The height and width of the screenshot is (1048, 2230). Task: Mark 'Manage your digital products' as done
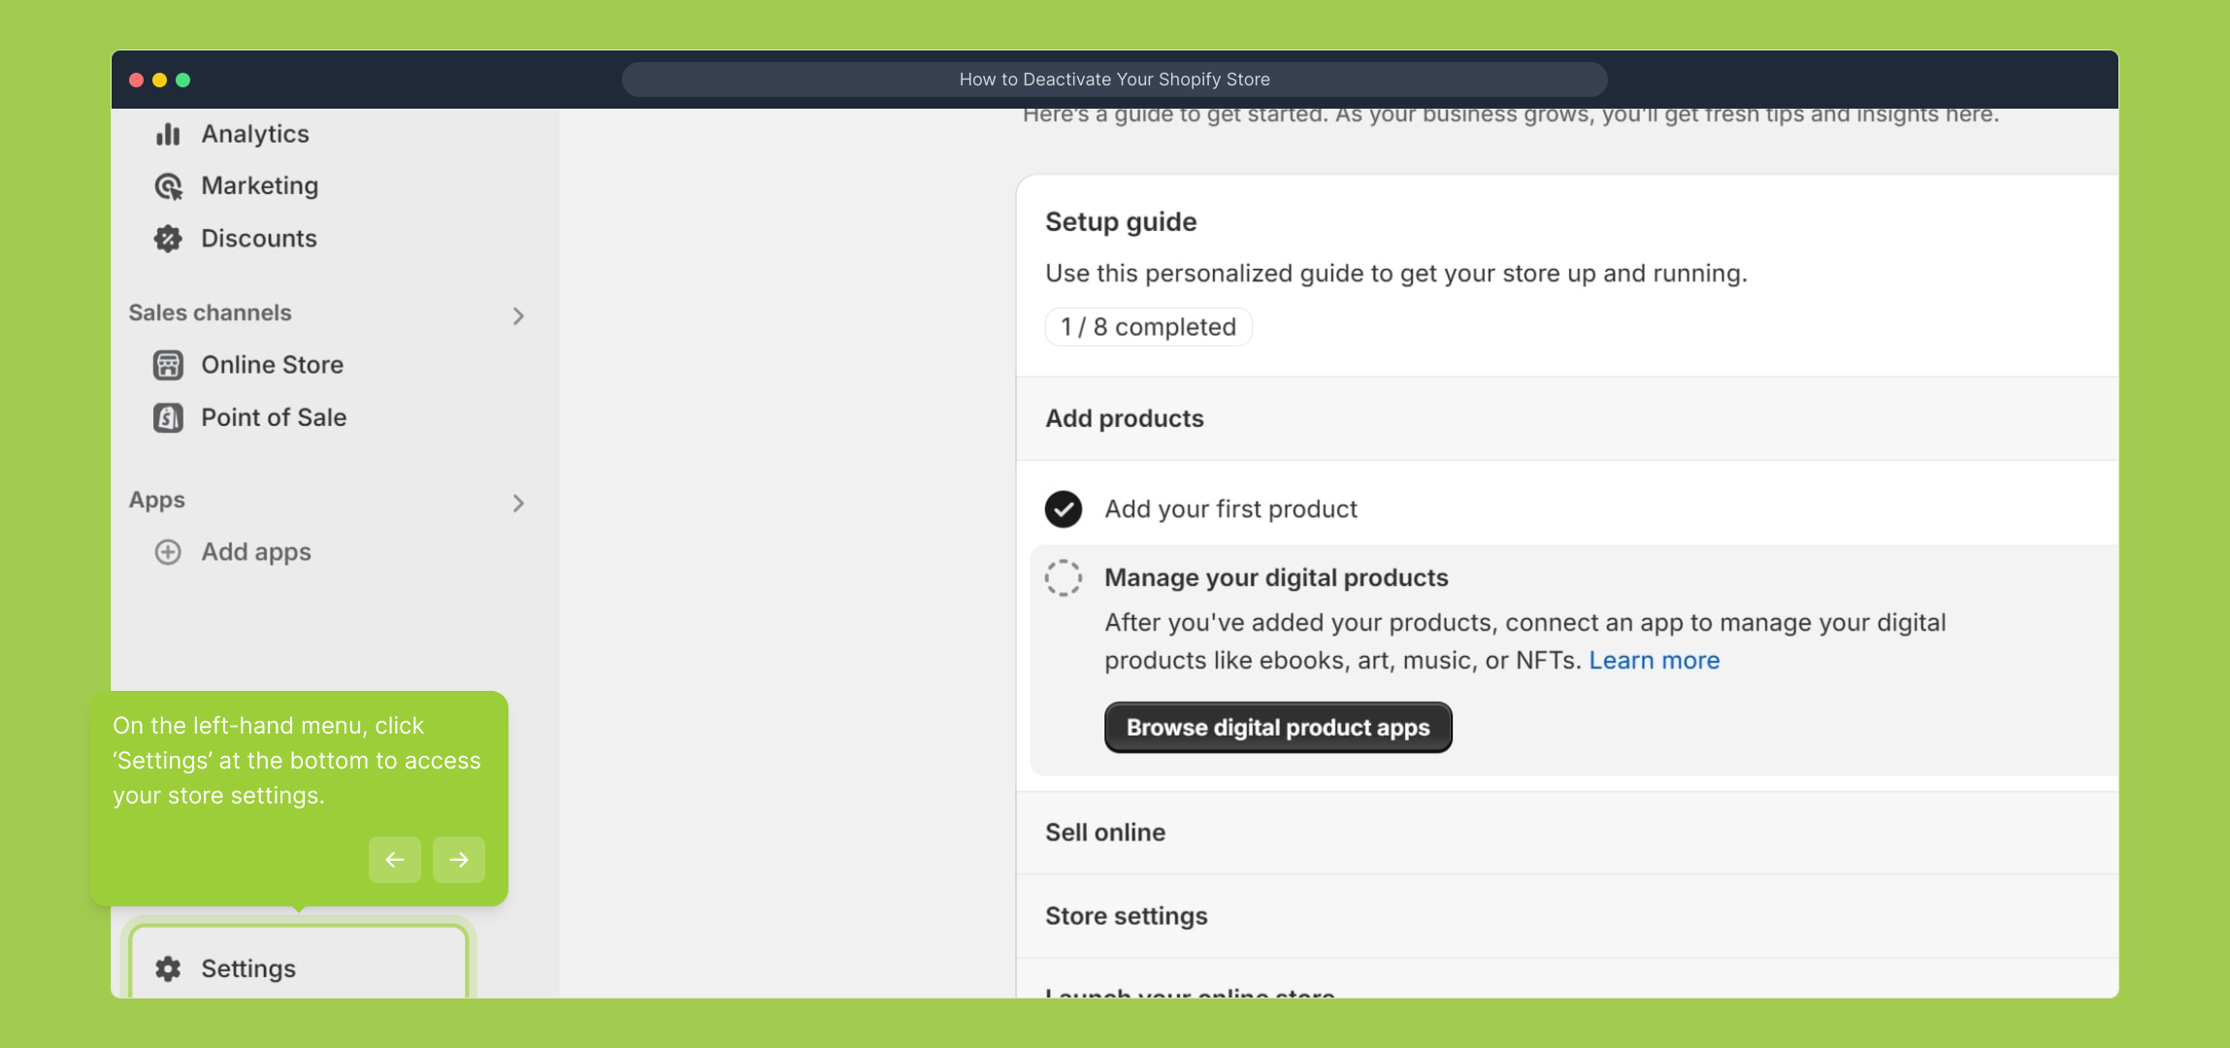pyautogui.click(x=1064, y=577)
